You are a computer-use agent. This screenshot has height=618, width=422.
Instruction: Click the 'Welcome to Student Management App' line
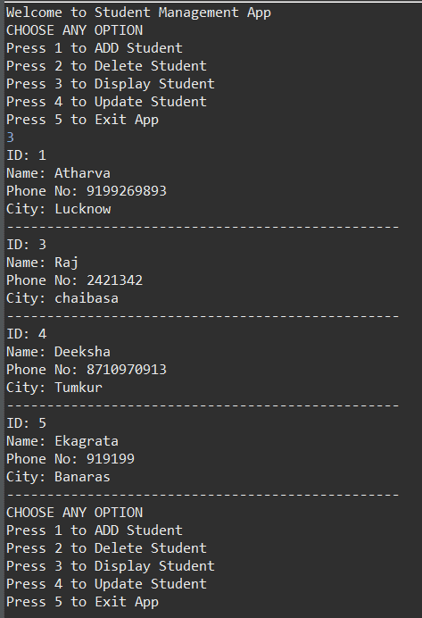pyautogui.click(x=138, y=13)
